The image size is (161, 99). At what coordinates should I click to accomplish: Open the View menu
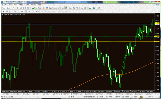(10, 5)
